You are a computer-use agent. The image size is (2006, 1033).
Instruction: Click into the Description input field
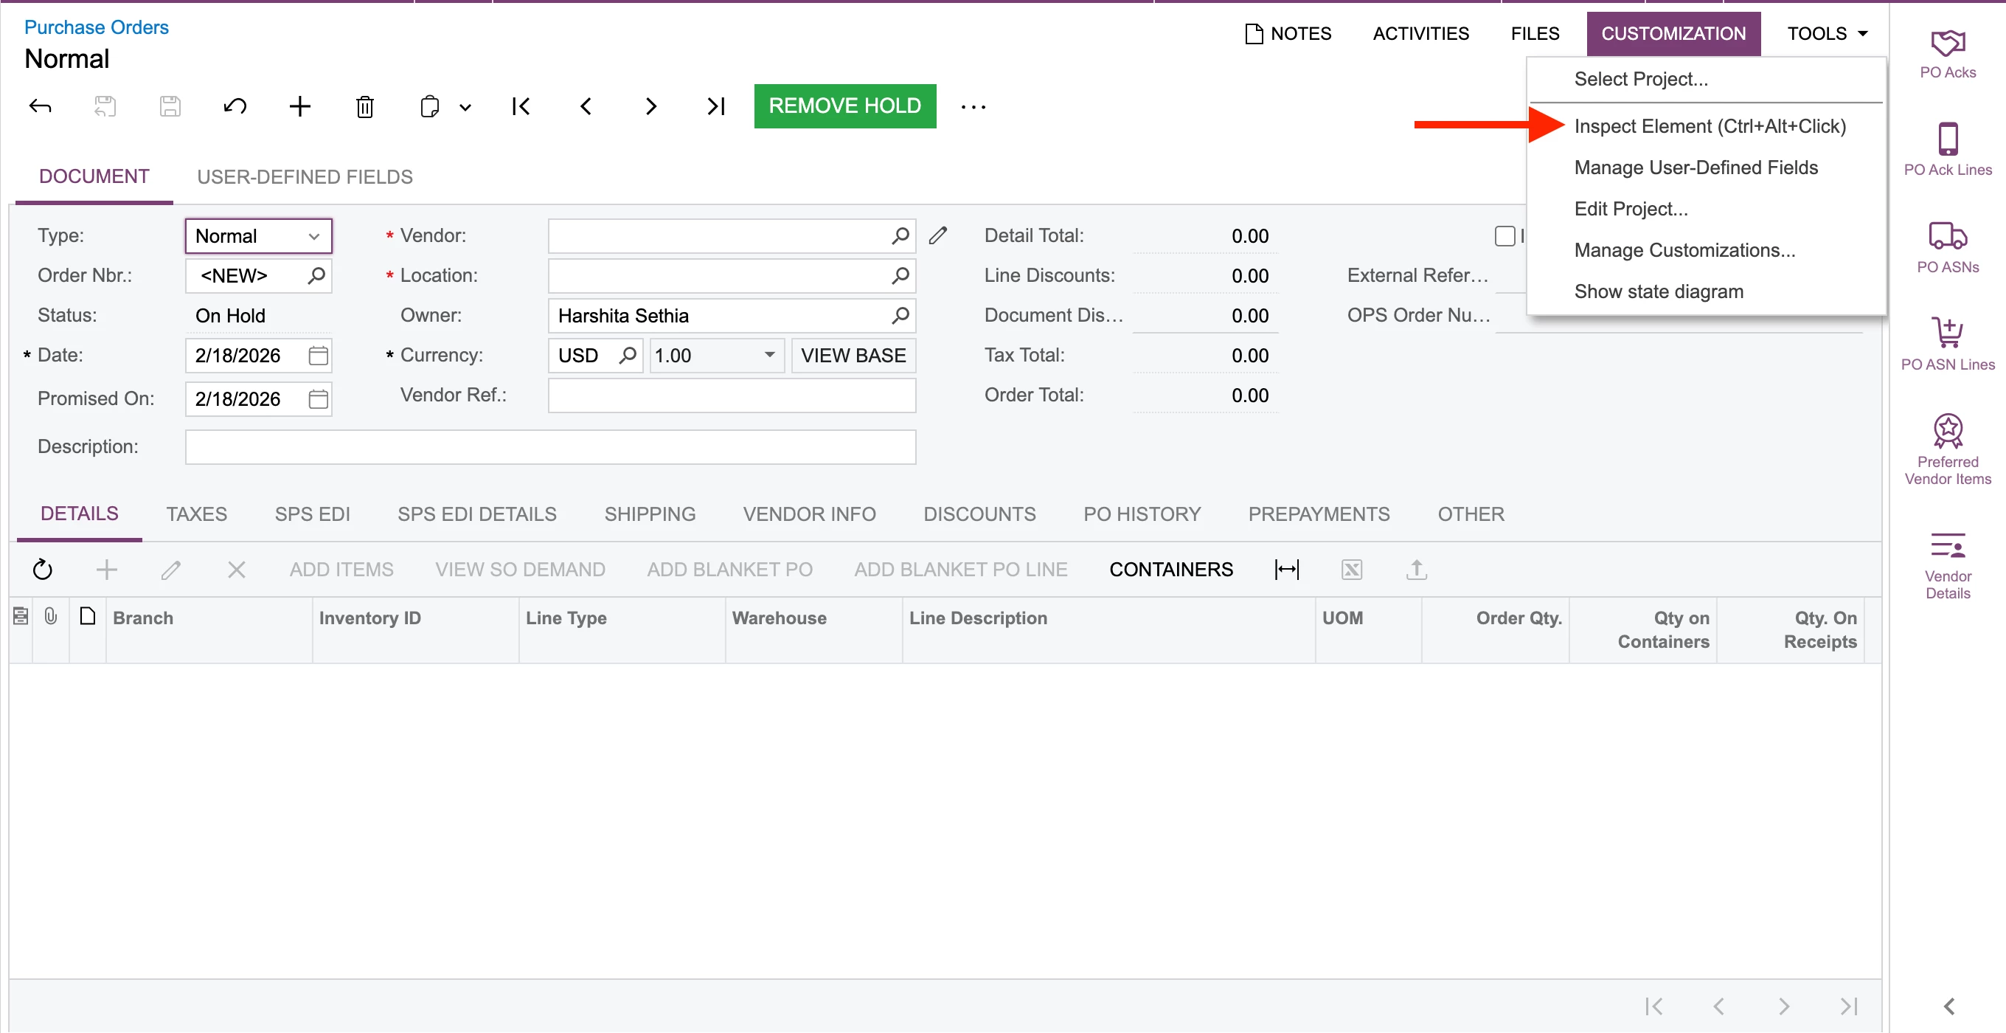click(x=549, y=447)
